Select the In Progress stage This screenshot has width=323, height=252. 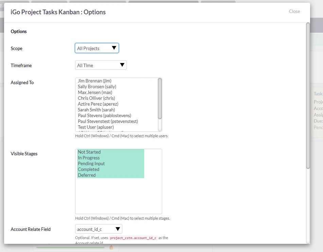coord(89,158)
